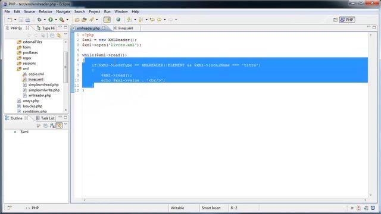Select the xmlreader.php editor tab
The width and height of the screenshot is (381, 214).
88,28
